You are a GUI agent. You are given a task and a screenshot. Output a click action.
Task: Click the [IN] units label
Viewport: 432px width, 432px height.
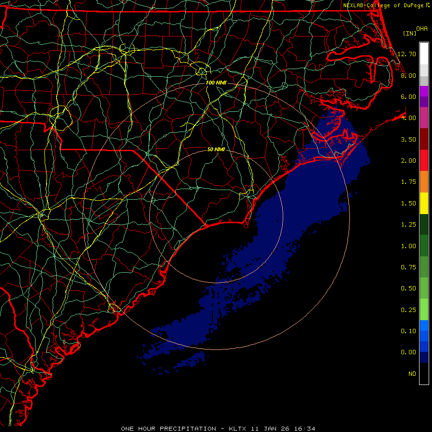[410, 33]
